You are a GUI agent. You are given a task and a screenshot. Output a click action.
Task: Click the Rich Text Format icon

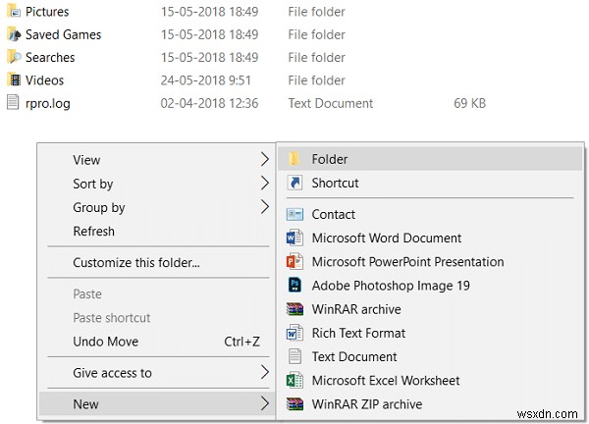click(294, 333)
